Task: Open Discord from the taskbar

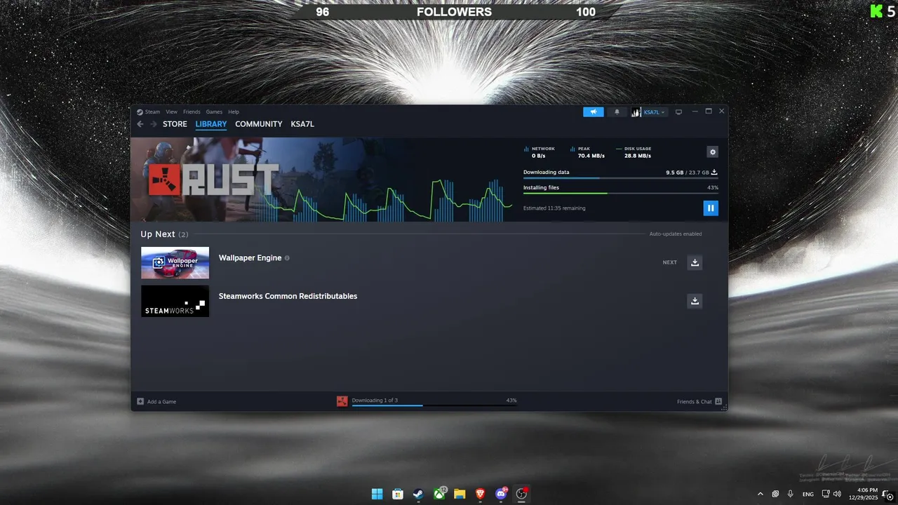Action: click(501, 494)
